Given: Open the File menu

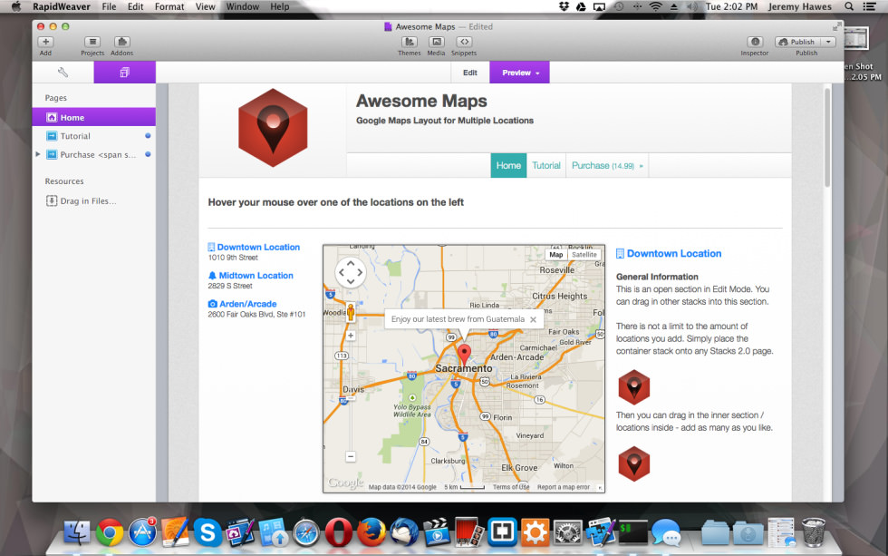Looking at the screenshot, I should pos(109,6).
